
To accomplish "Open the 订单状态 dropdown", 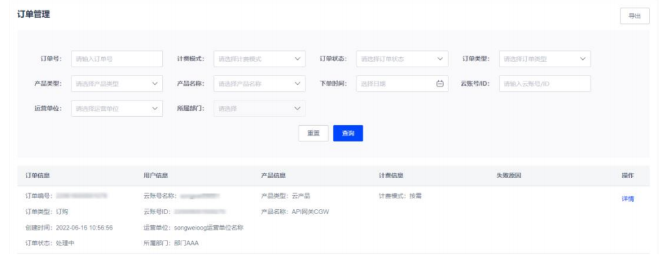I will click(x=402, y=59).
